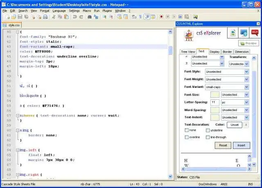Click the Save Recorded Macro icon
Image resolution: width=262 pixels, height=188 pixels.
[187, 17]
